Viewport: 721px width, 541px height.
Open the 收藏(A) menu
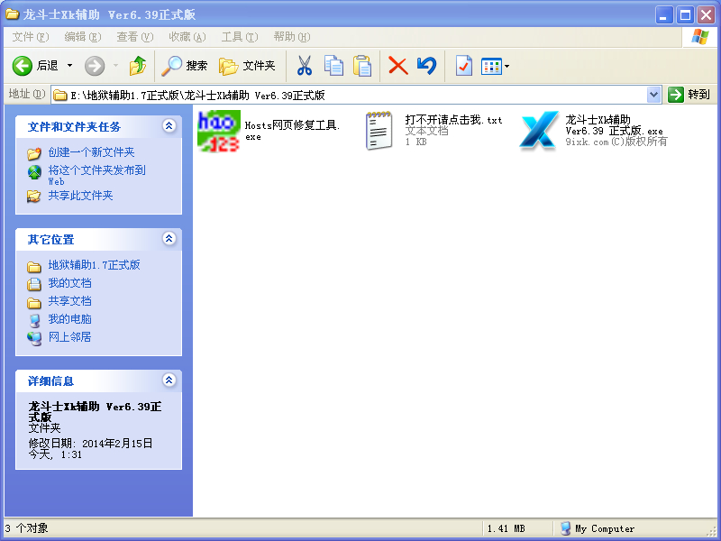[x=187, y=37]
